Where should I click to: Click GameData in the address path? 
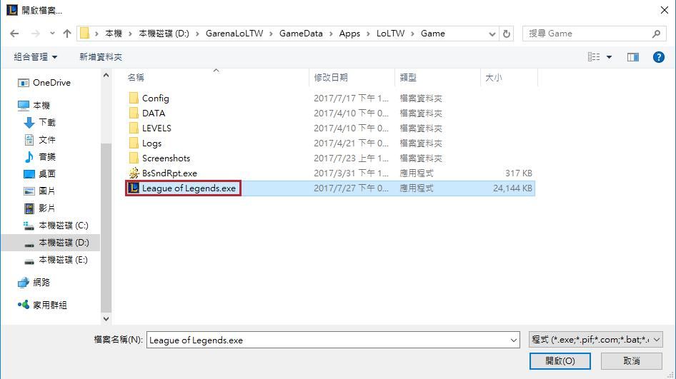click(301, 34)
